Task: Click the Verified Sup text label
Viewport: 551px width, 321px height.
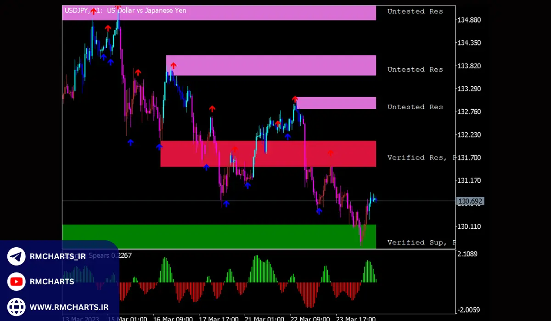Action: click(416, 242)
